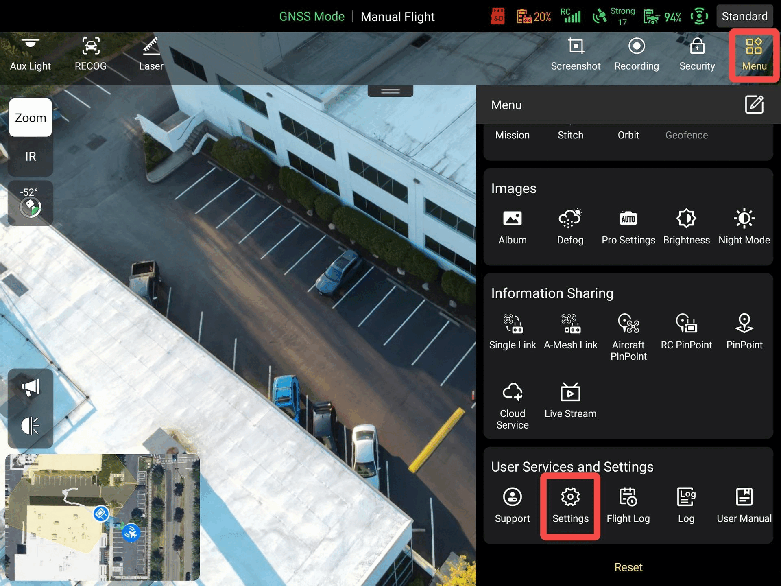Image resolution: width=781 pixels, height=586 pixels.
Task: Open Pro Settings for camera
Action: pos(628,227)
